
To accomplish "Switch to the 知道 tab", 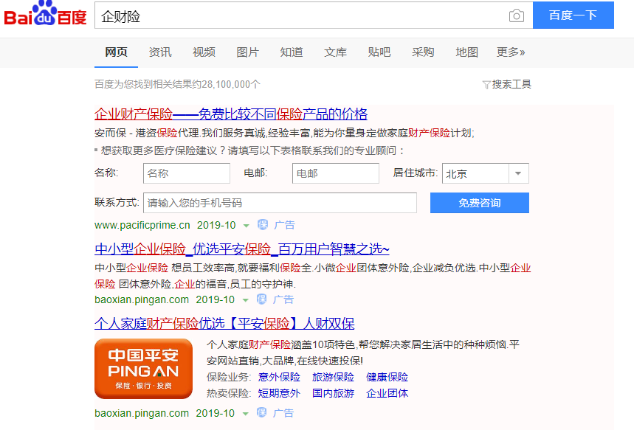I will [x=292, y=52].
